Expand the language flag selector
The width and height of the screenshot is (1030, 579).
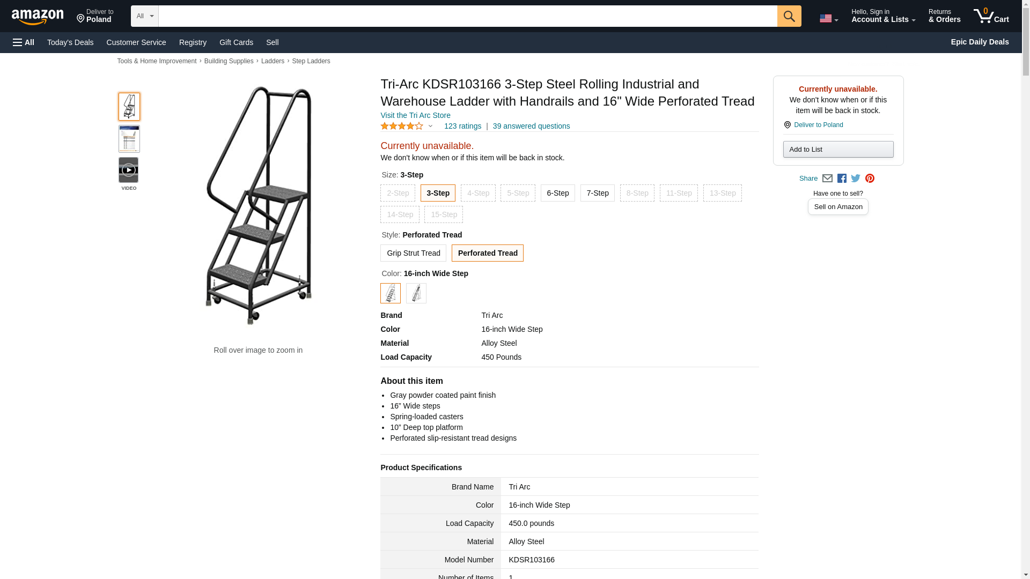coord(828,19)
